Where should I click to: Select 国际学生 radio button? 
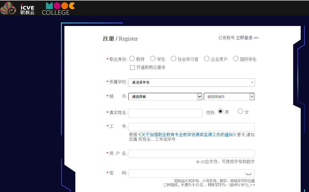point(236,58)
